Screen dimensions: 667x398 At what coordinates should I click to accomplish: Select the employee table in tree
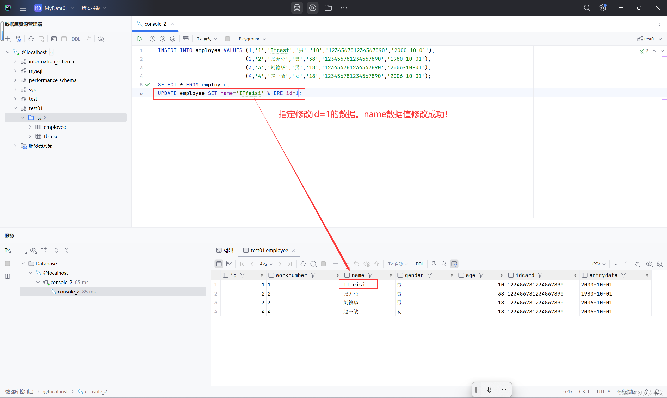pyautogui.click(x=54, y=127)
